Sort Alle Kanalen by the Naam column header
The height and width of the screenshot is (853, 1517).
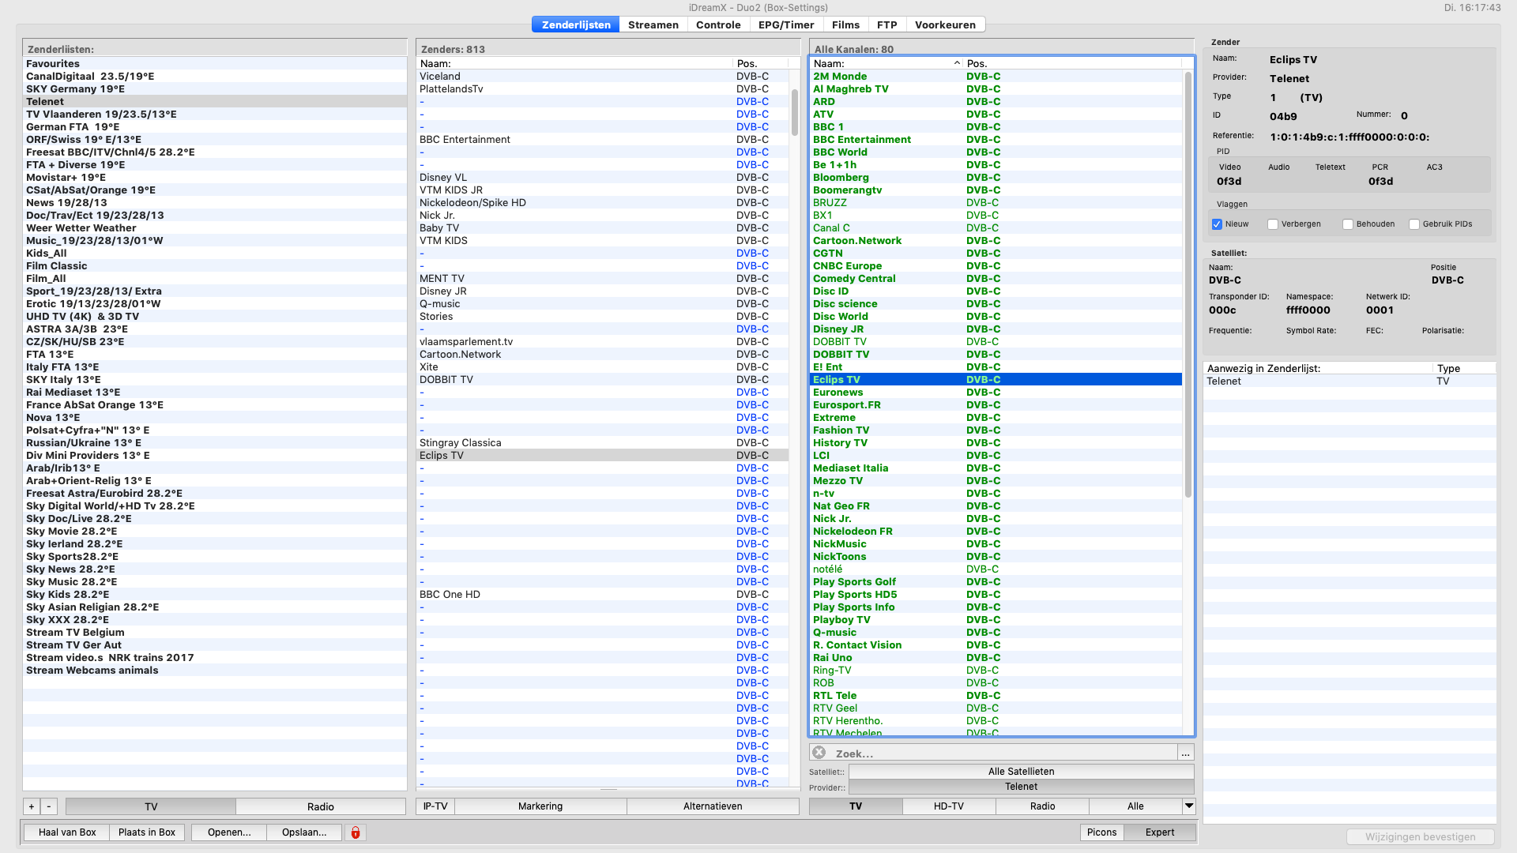[x=886, y=63]
